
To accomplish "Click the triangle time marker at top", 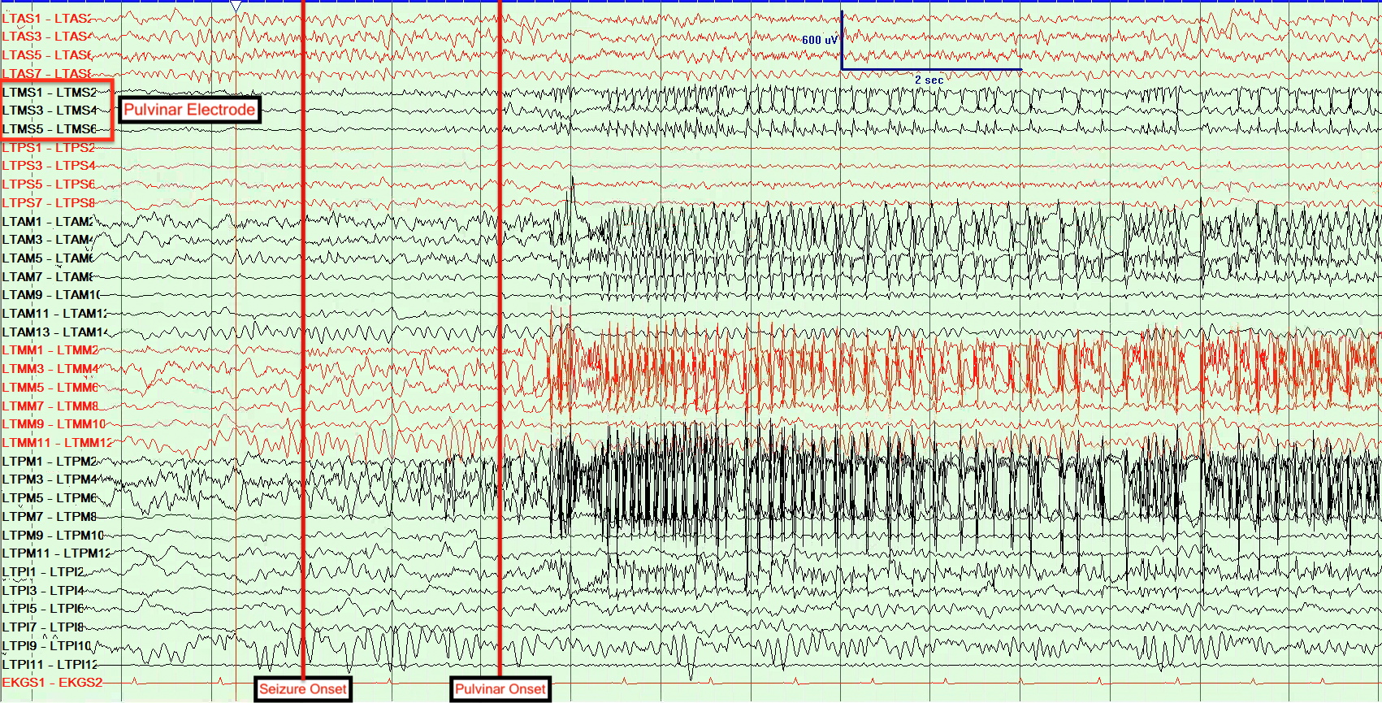I will pos(236,7).
